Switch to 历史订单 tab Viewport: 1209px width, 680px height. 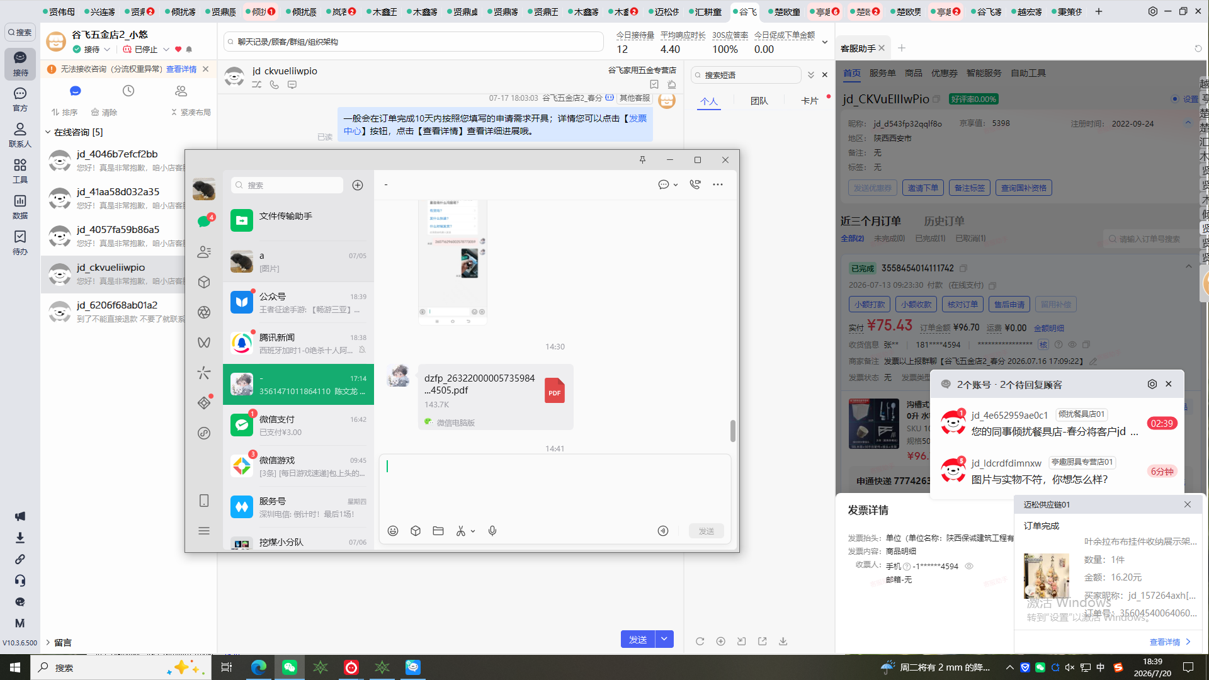944,221
